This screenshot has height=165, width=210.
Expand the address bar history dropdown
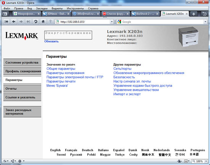[111, 22]
